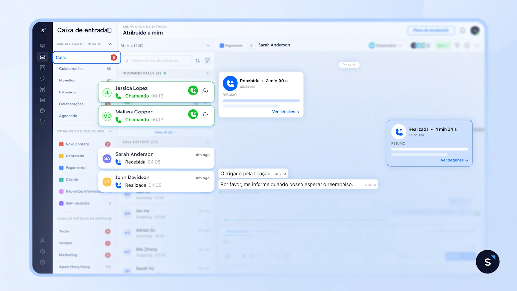Image resolution: width=517 pixels, height=291 pixels.
Task: Answer Melissa Copper's incoming call
Action: (x=193, y=114)
